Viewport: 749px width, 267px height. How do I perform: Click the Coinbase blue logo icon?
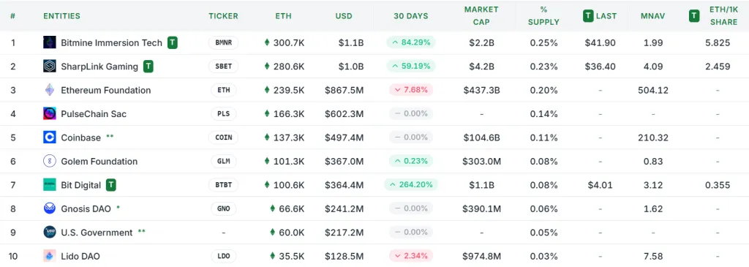49,138
